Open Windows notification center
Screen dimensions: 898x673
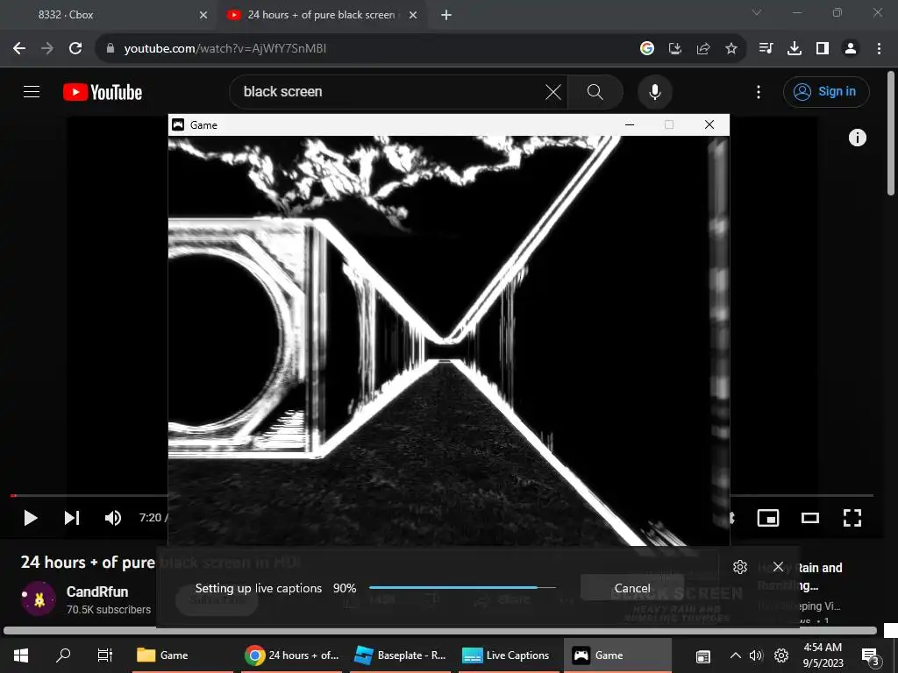pos(871,656)
